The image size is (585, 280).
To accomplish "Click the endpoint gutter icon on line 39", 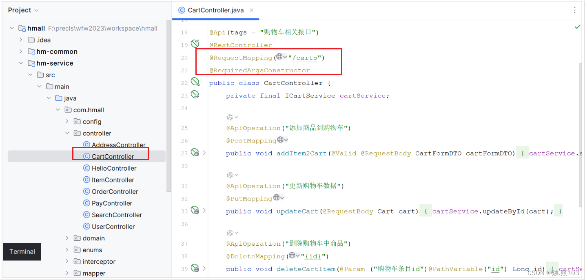I will click(195, 269).
